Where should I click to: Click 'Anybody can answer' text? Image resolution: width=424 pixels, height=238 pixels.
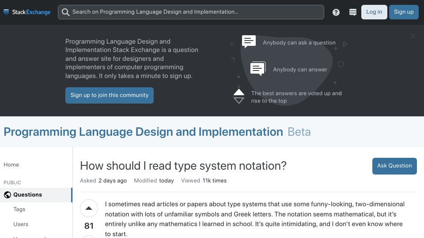point(300,70)
